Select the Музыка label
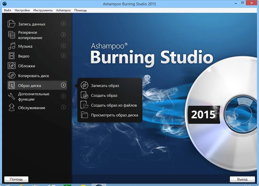Screen dimensions: 259x186 [x=25, y=46]
